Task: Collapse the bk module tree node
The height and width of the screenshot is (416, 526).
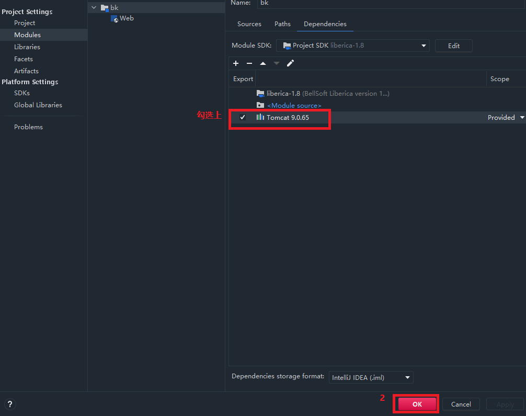Action: [94, 7]
